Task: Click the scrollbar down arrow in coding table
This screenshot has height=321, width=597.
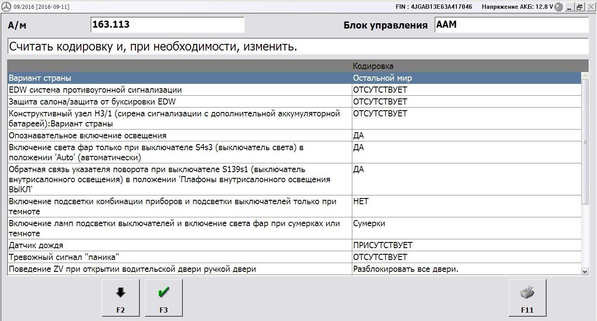Action: pos(585,272)
